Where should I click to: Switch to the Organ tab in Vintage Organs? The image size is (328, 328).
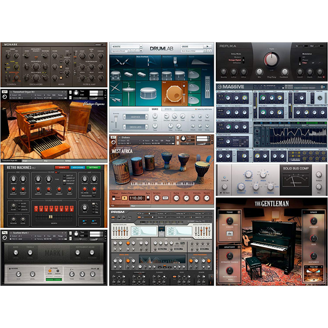click(x=32, y=161)
